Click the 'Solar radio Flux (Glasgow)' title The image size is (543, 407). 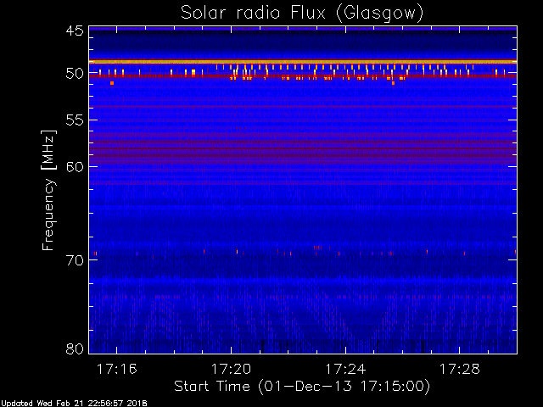tap(302, 14)
